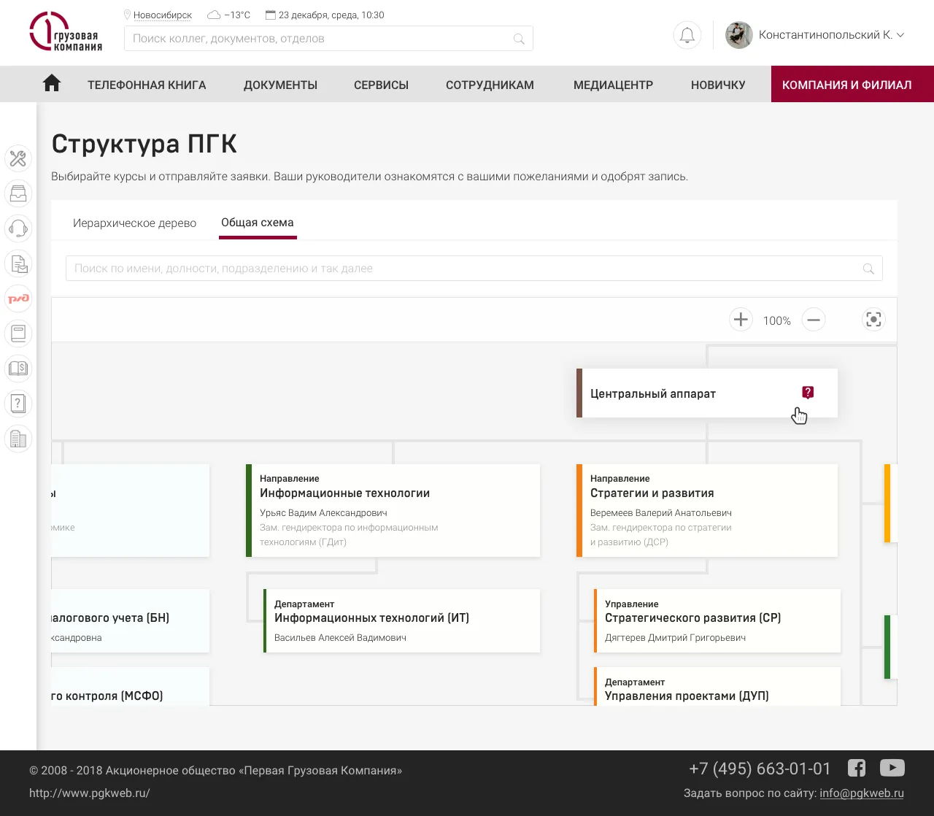Open the headset support sidebar icon
The width and height of the screenshot is (934, 816).
[x=18, y=228]
